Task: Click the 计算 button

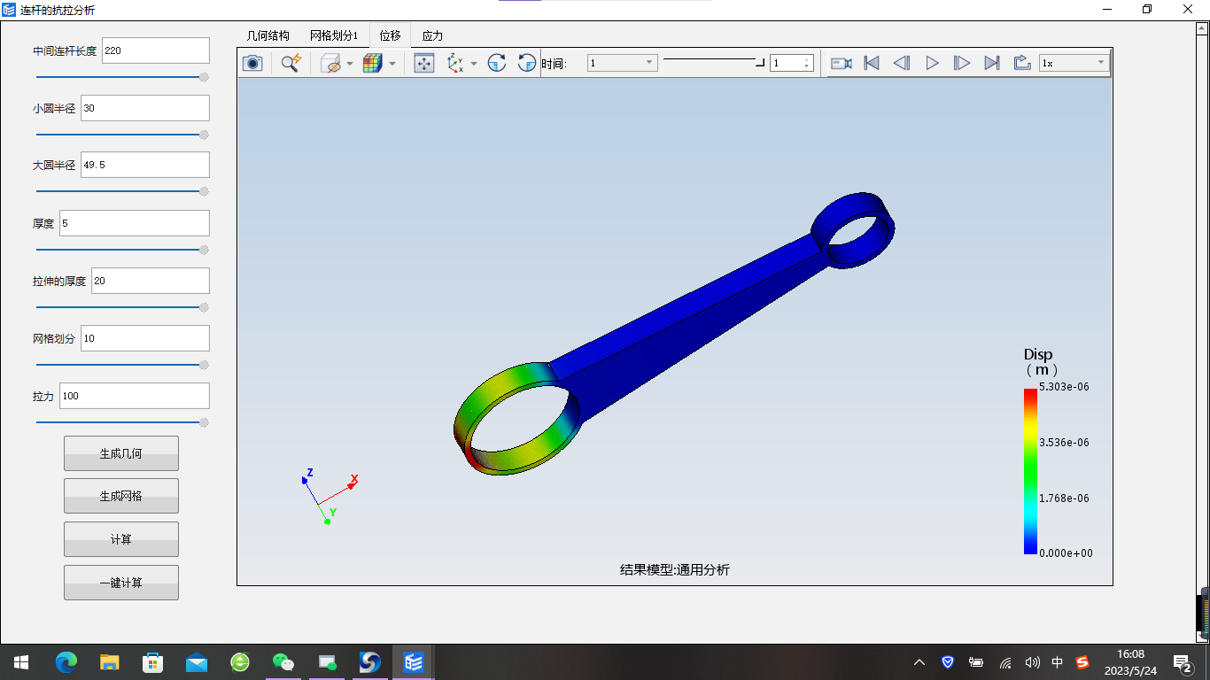Action: [121, 539]
